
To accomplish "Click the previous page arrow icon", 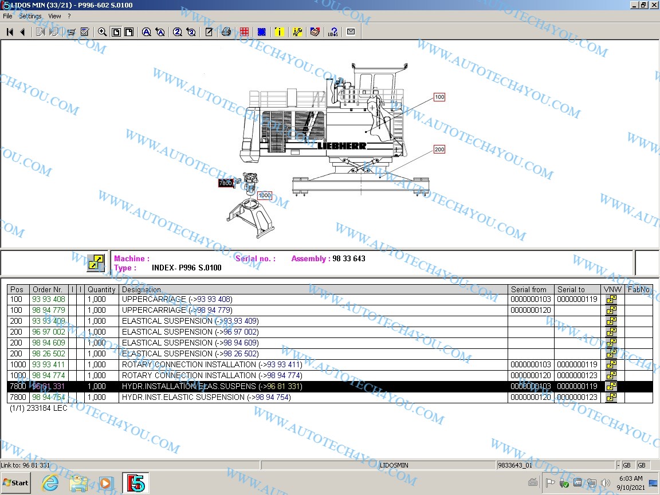I will pyautogui.click(x=22, y=32).
